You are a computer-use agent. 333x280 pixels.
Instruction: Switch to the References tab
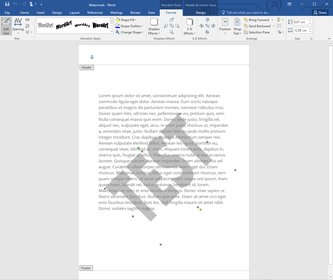point(95,13)
